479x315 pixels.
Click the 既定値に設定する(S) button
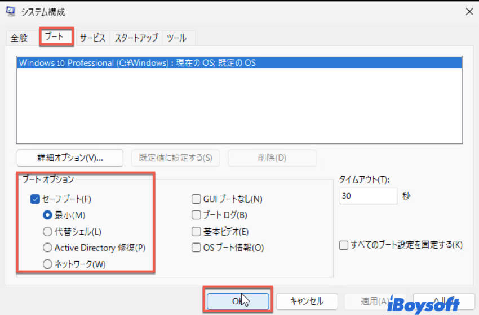click(175, 157)
